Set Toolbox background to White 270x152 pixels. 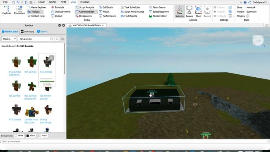19,136
